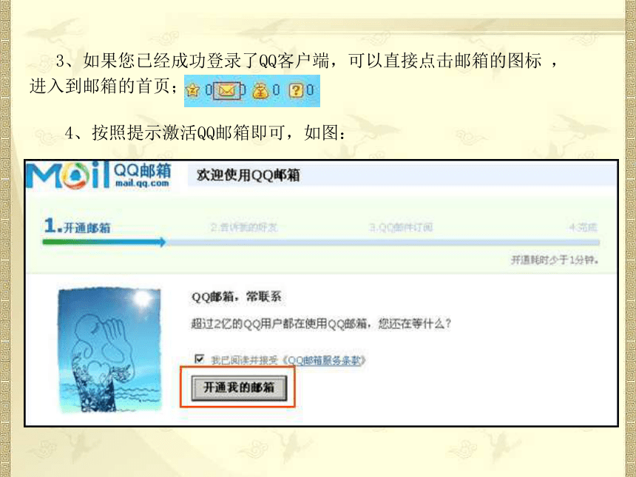Click the question mark help icon

click(296, 90)
